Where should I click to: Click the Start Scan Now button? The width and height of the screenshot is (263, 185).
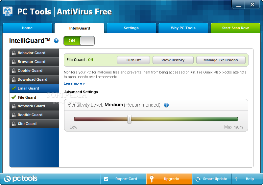click(235, 28)
